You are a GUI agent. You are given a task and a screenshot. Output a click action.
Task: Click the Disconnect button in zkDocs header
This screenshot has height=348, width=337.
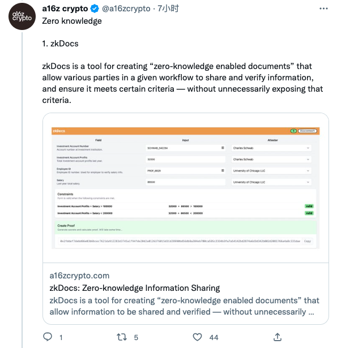pyautogui.click(x=307, y=131)
